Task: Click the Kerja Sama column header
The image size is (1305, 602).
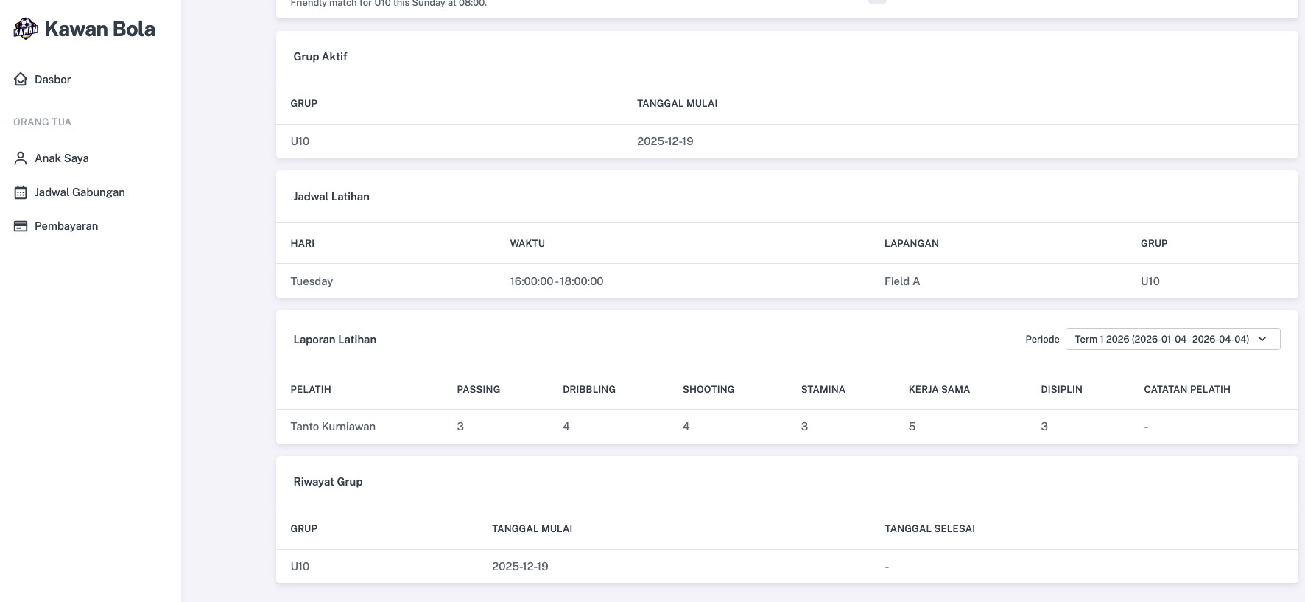Action: coord(939,389)
